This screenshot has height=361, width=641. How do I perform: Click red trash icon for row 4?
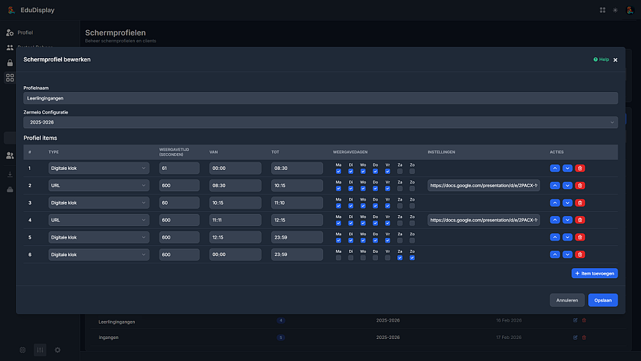580,220
